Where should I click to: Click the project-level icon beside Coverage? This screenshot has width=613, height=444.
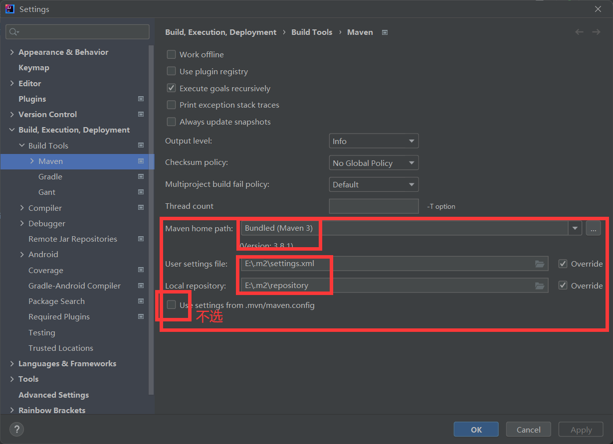(141, 270)
